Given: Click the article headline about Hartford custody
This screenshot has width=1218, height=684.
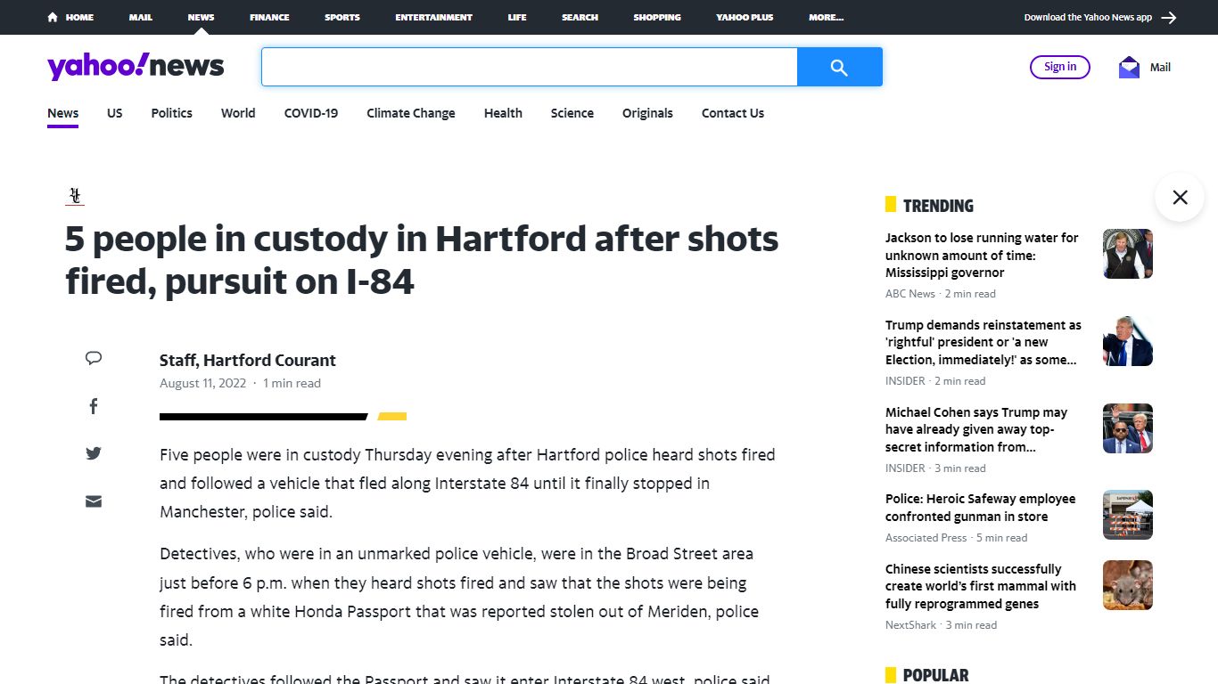Looking at the screenshot, I should click(422, 260).
